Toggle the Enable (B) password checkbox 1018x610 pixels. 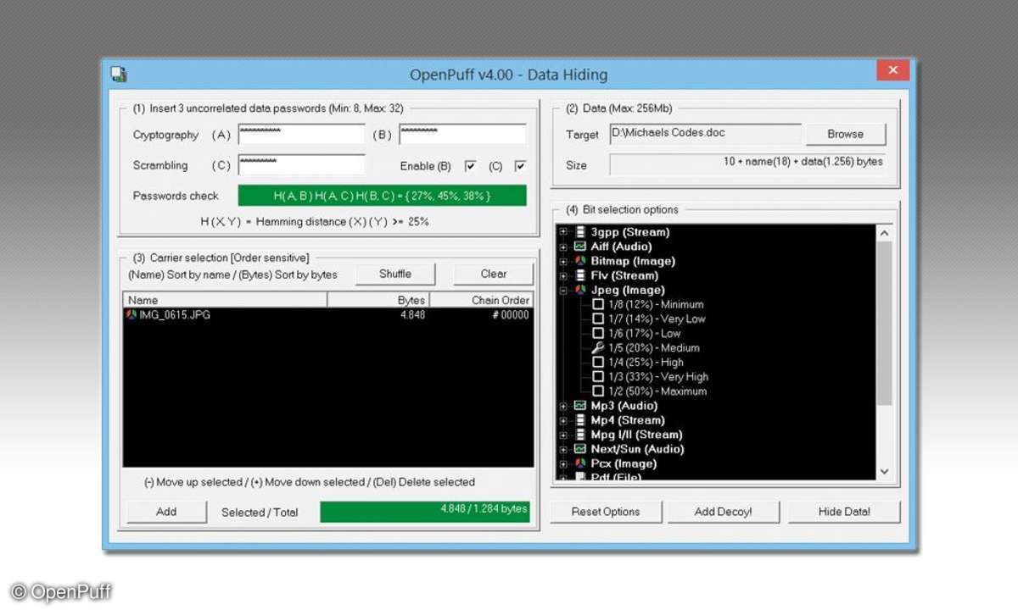[x=470, y=166]
